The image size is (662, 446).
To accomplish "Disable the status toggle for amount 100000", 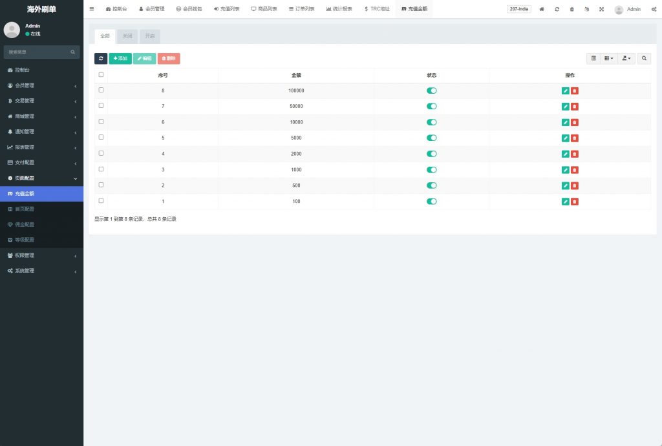I will point(431,90).
